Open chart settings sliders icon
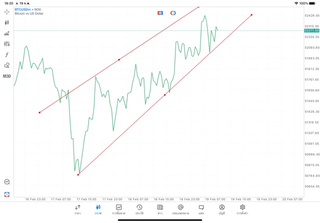Viewport: 320px width, 223px height. [7, 44]
